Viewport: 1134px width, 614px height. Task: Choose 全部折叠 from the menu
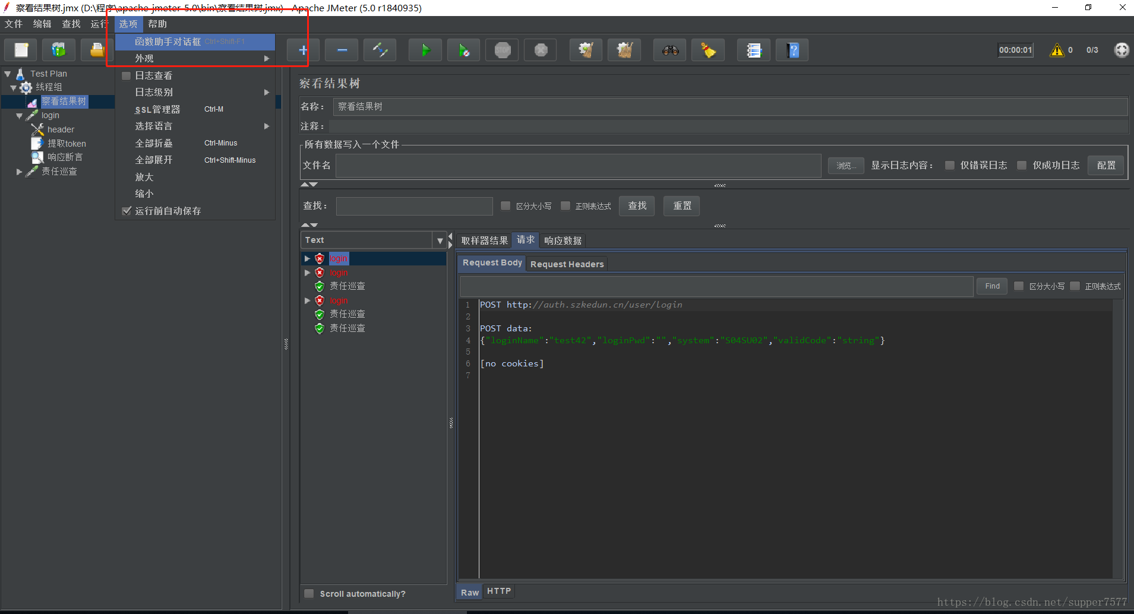195,143
